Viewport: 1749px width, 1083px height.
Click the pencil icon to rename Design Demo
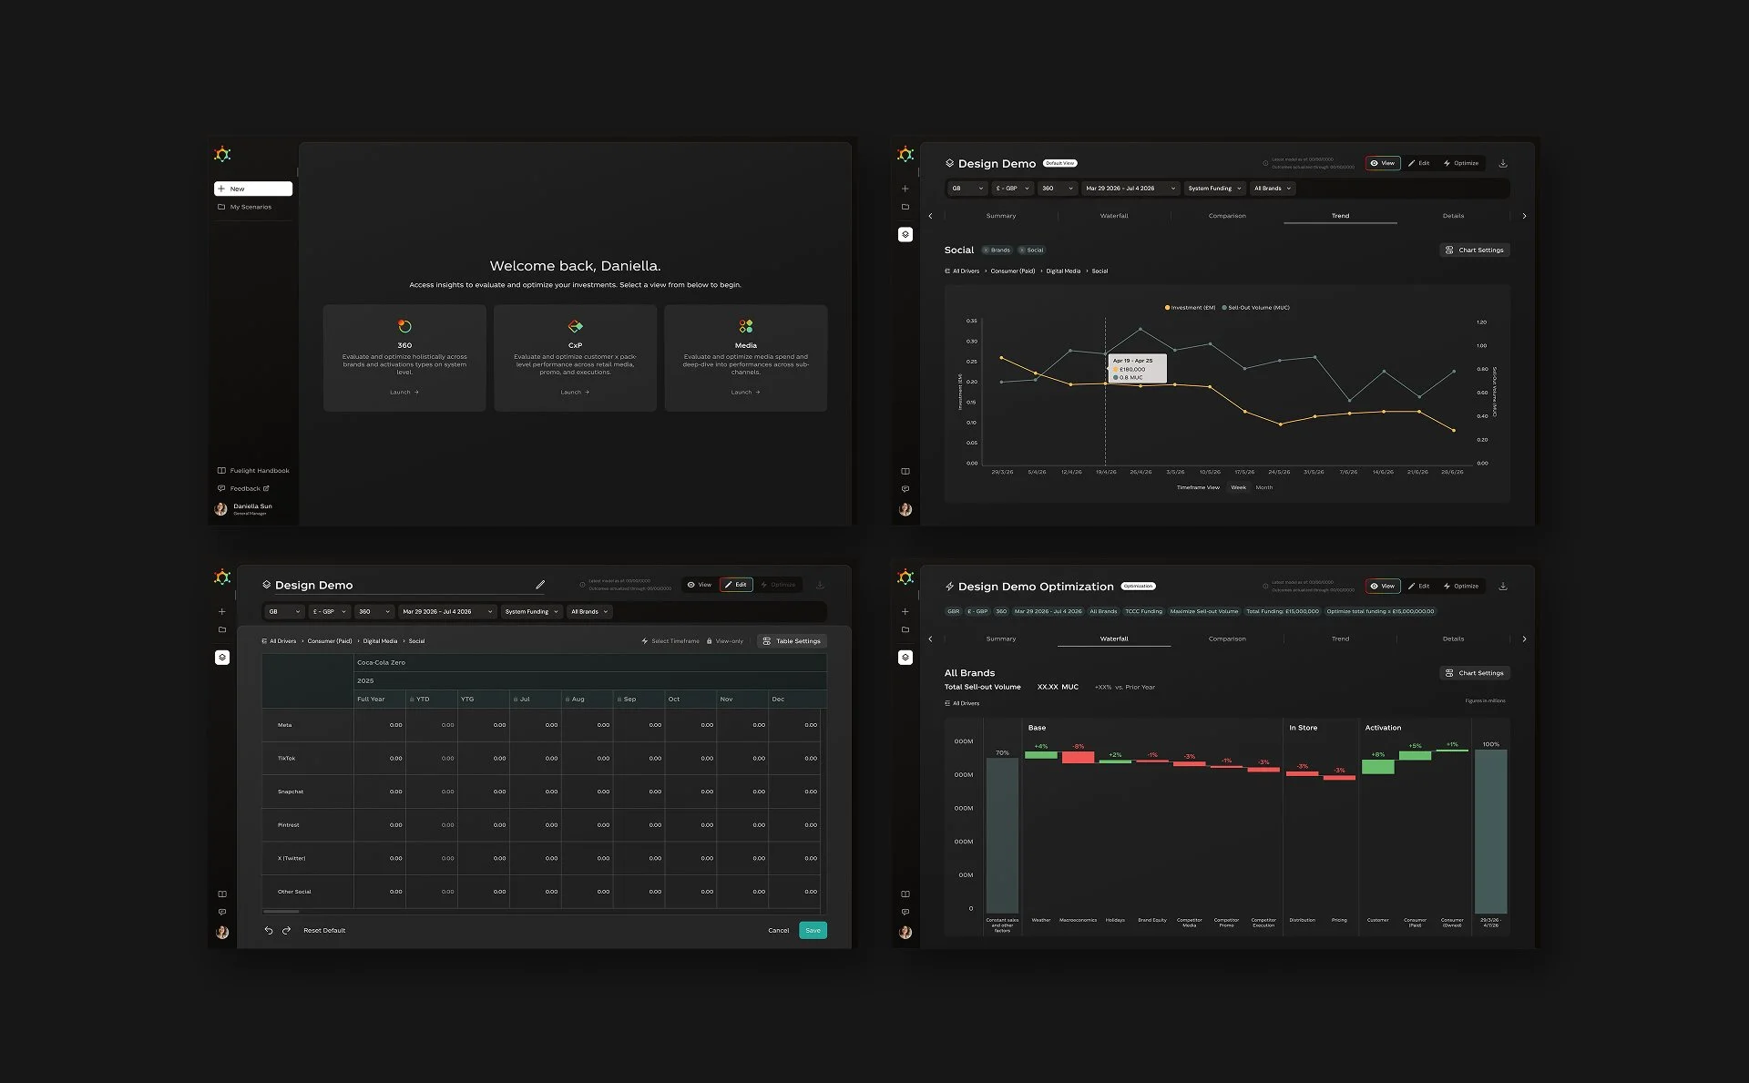540,585
